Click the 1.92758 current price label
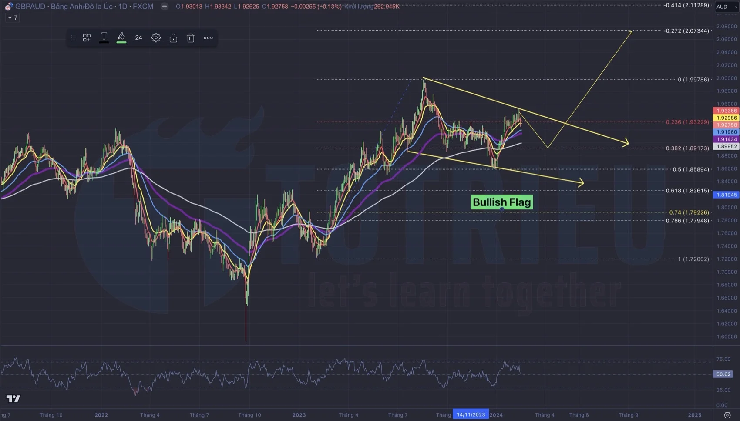This screenshot has height=421, width=740. [727, 125]
